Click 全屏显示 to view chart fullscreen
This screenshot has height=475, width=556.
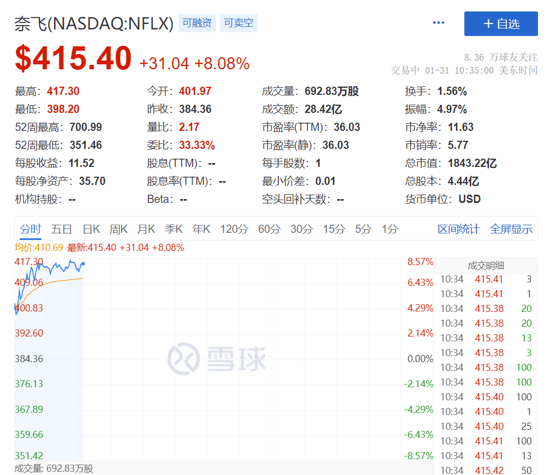[x=511, y=229]
